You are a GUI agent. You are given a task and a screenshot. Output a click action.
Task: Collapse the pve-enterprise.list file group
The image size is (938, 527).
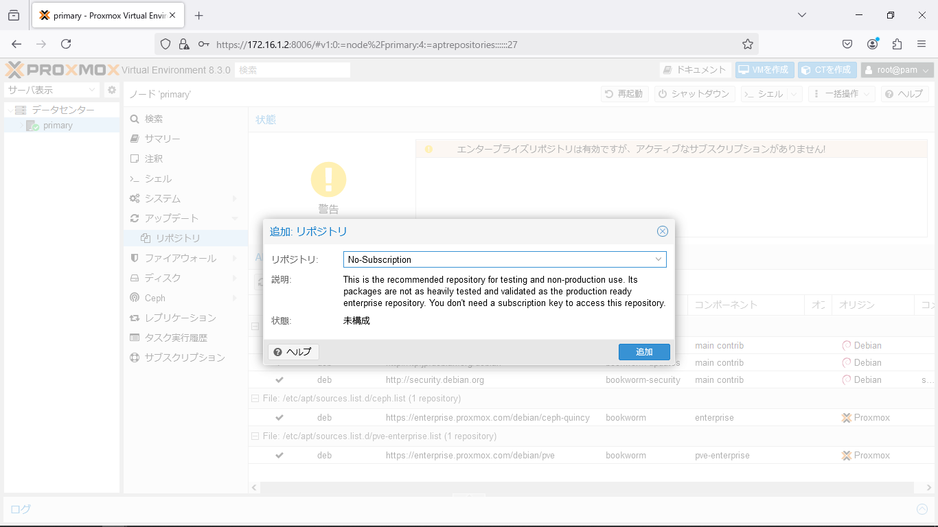pos(255,436)
